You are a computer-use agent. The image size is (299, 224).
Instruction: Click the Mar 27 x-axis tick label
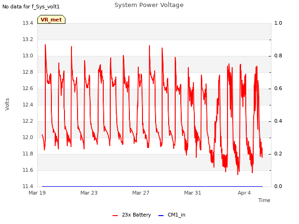(x=141, y=193)
